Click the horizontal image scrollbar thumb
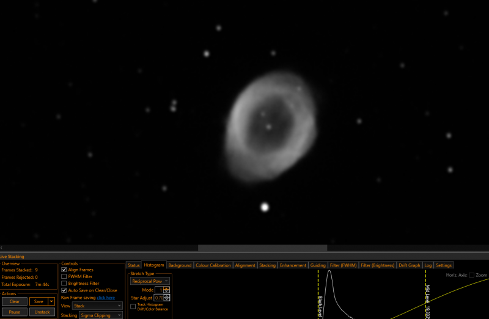 (263, 248)
